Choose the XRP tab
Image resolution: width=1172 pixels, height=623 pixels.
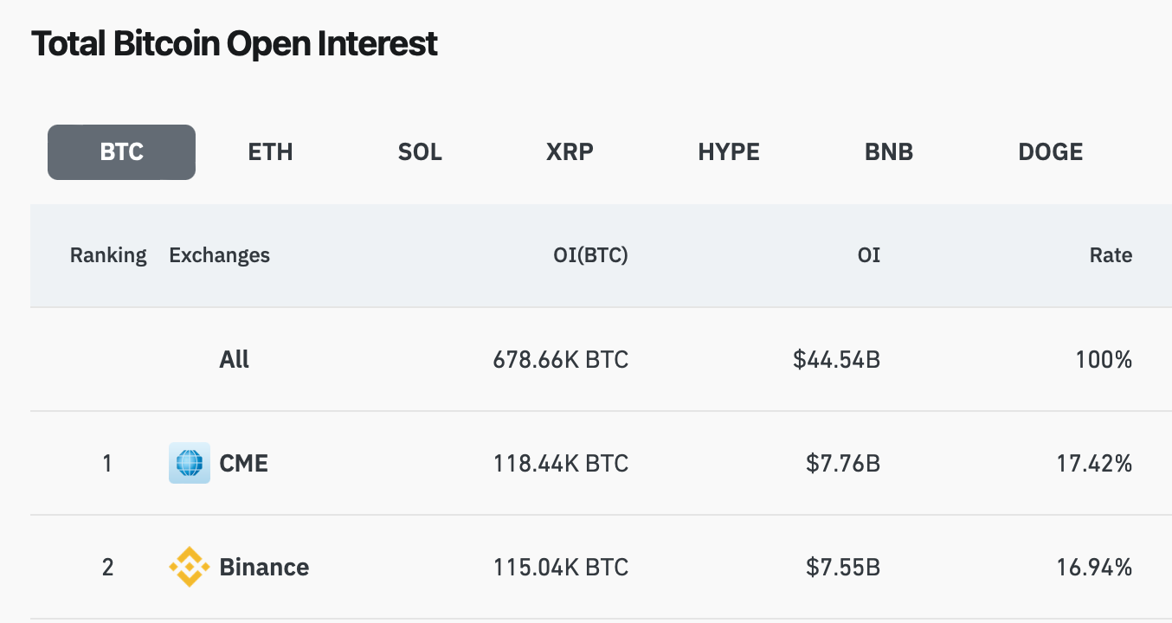[x=570, y=152]
